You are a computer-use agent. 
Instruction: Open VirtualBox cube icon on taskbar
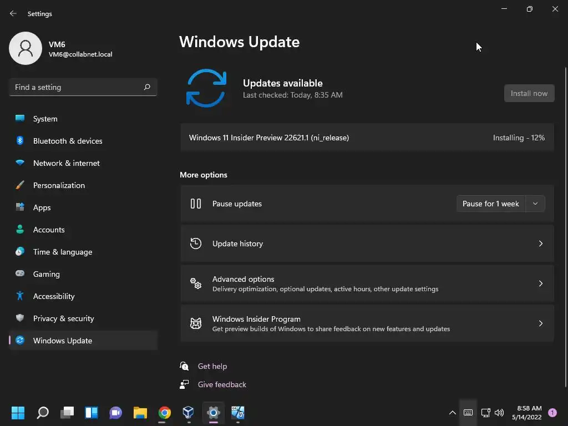tap(189, 413)
